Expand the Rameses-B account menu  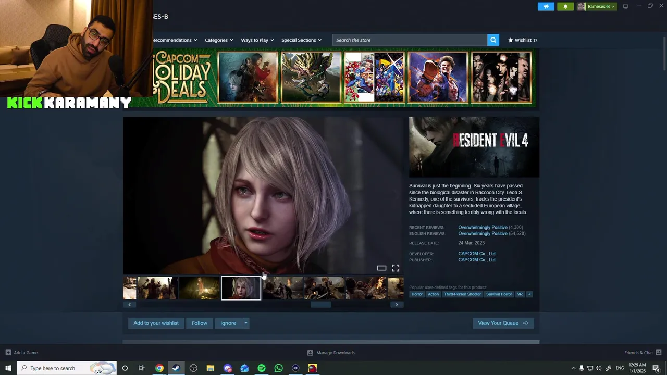pyautogui.click(x=597, y=6)
